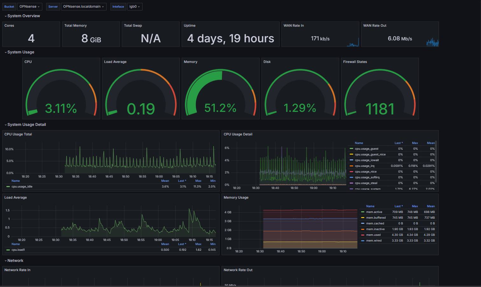
Task: Sort Memory Usage legend by Mean
Action: pyautogui.click(x=431, y=206)
